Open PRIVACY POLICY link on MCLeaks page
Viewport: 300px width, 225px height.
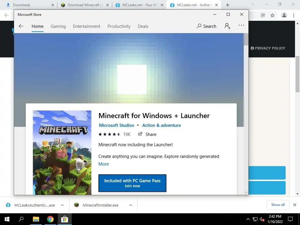[268, 48]
